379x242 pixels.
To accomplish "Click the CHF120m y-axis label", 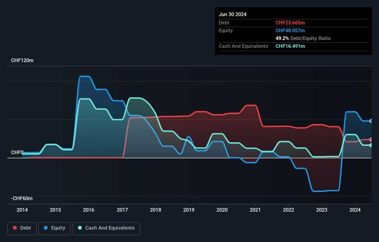I will [x=22, y=60].
